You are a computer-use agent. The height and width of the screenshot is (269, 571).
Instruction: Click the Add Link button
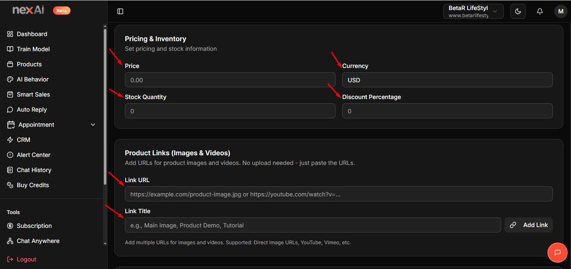coord(529,225)
